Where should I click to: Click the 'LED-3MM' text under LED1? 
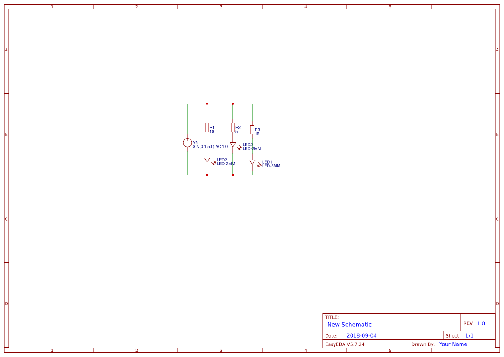pyautogui.click(x=271, y=166)
